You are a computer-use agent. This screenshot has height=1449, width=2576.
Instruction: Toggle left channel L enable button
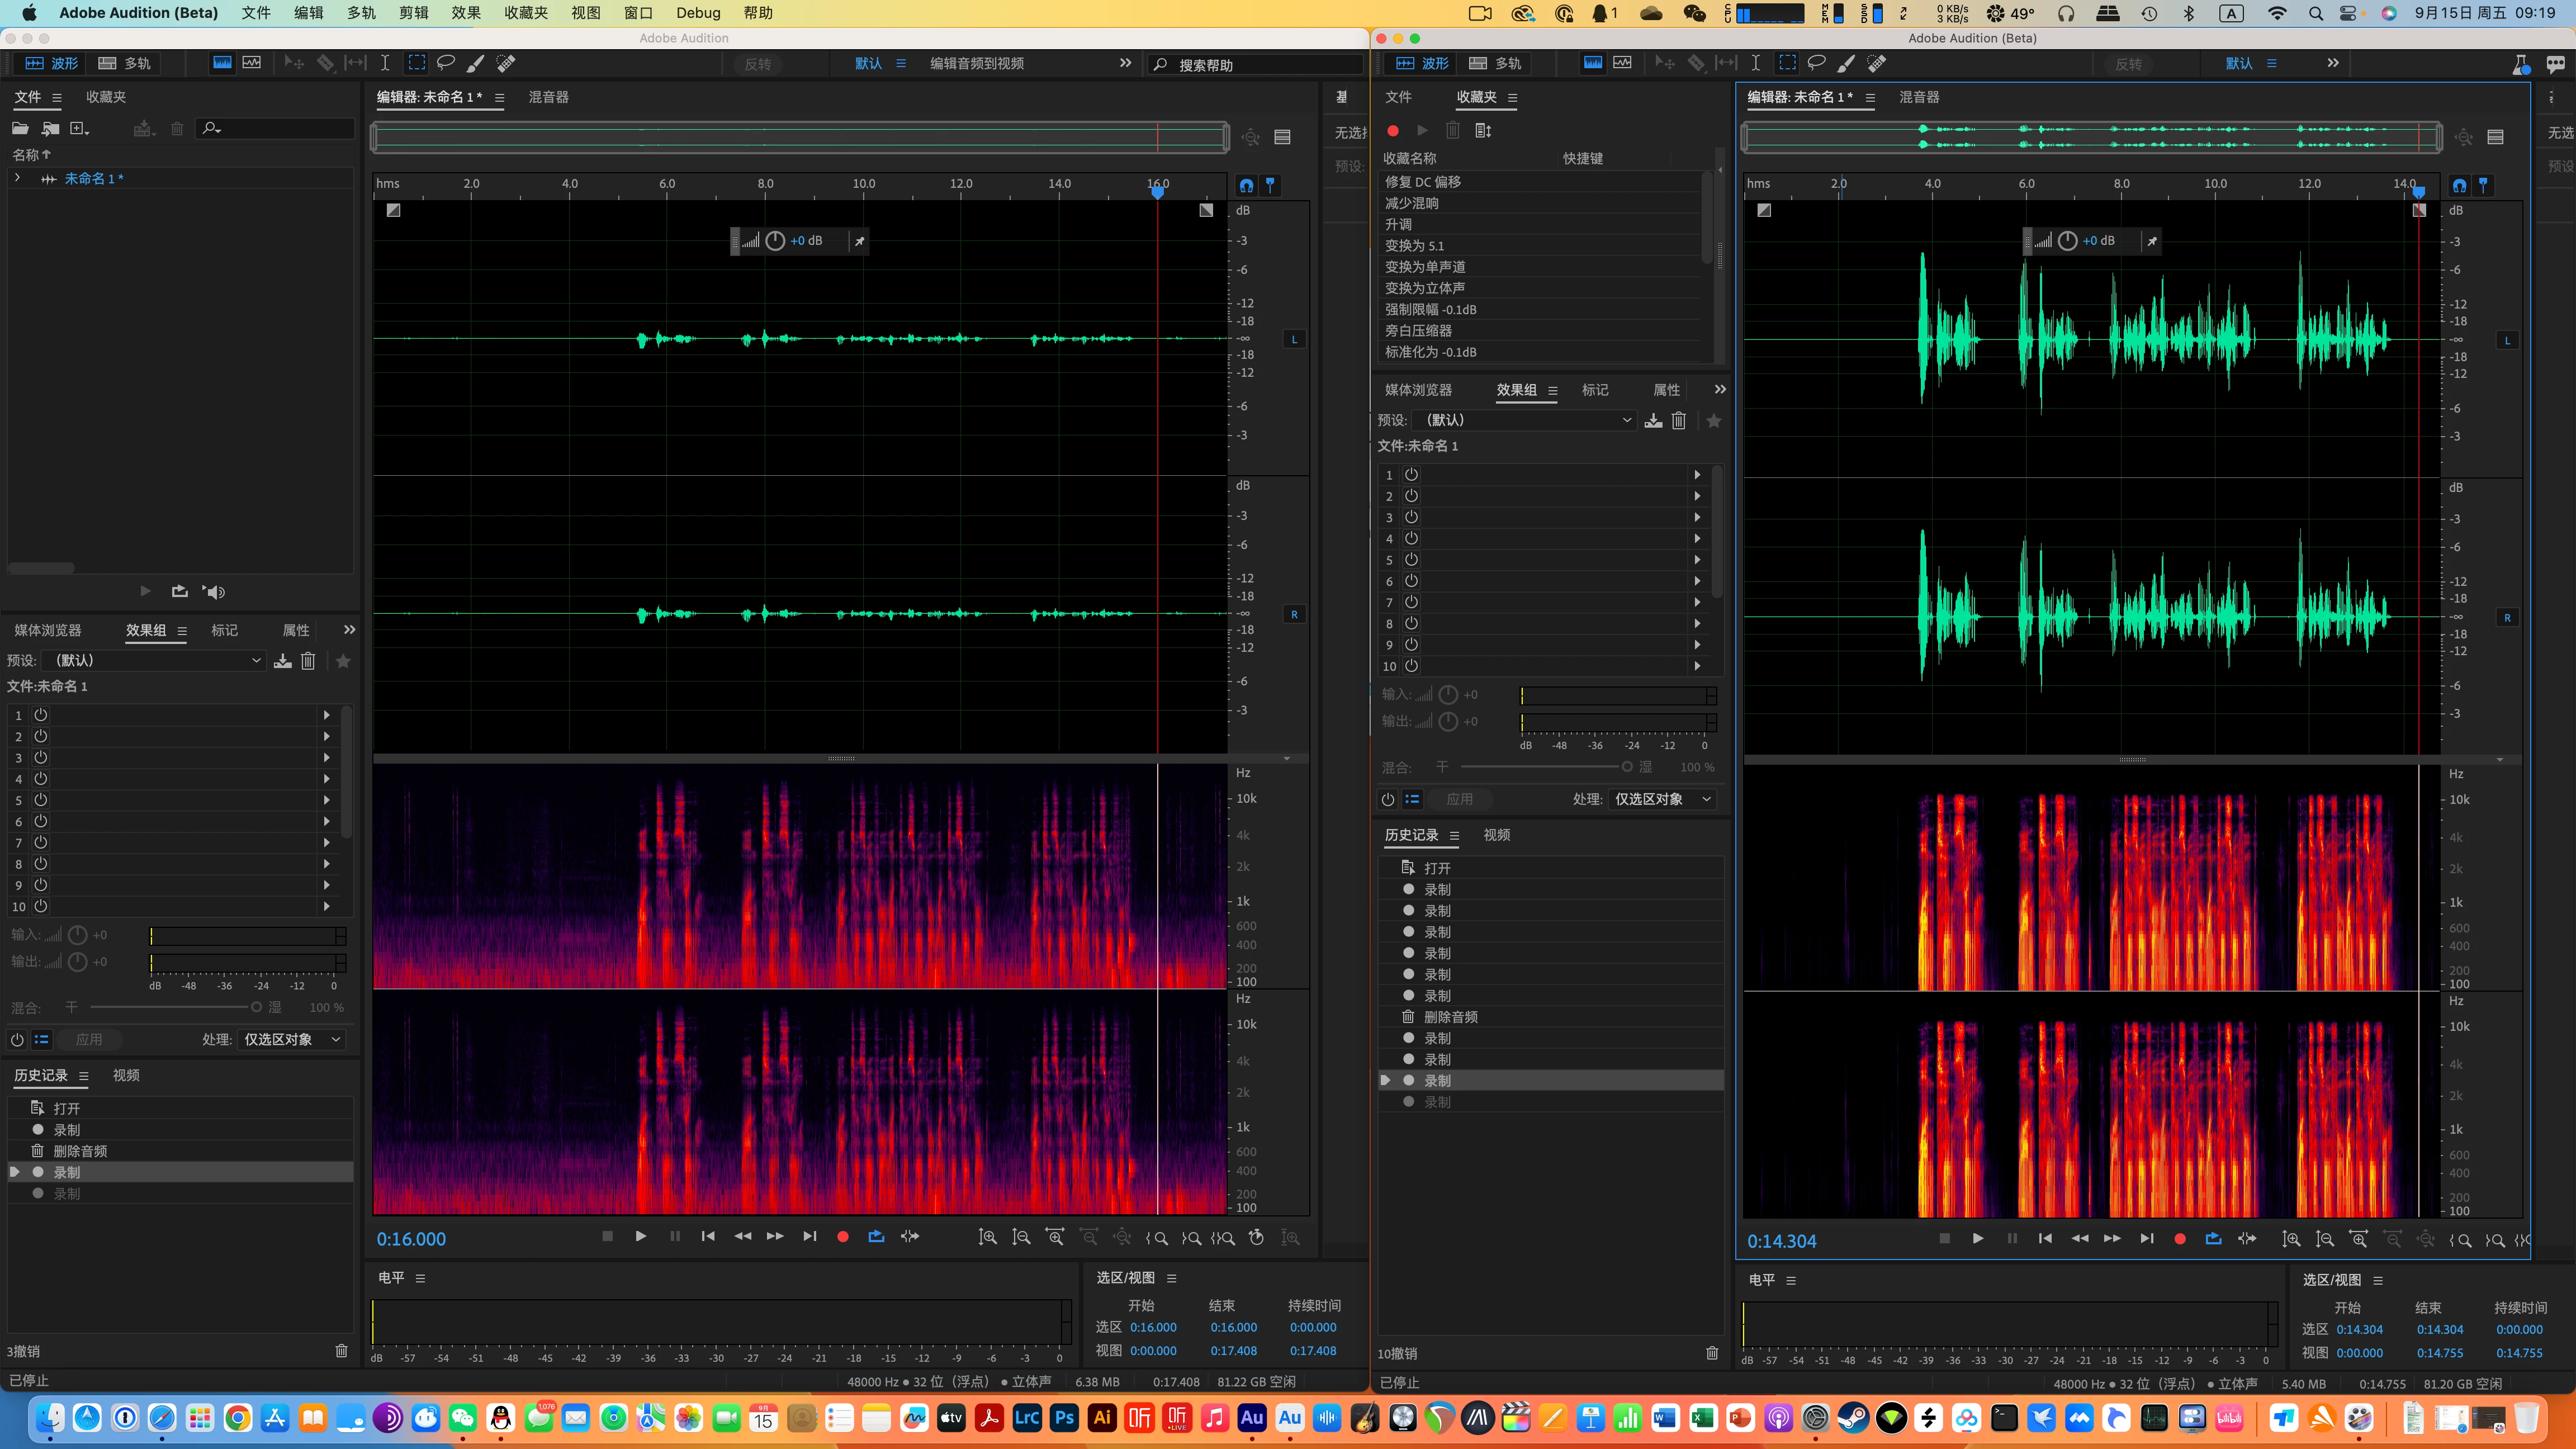pos(1294,339)
